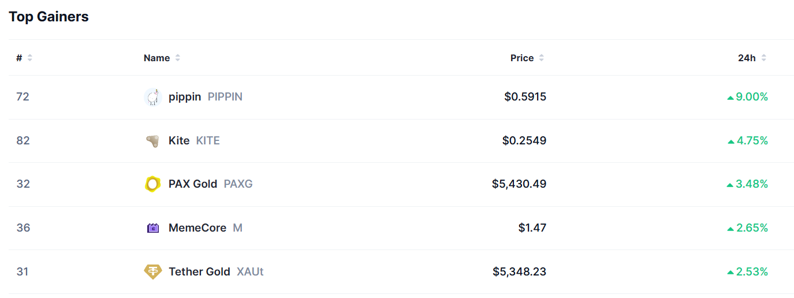This screenshot has width=794, height=298.
Task: Click the MemeCore purple icon
Action: click(152, 228)
